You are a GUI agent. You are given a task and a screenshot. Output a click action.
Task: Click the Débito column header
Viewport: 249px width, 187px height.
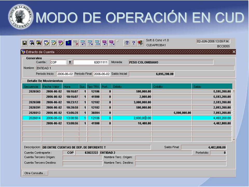pyautogui.click(x=132, y=87)
